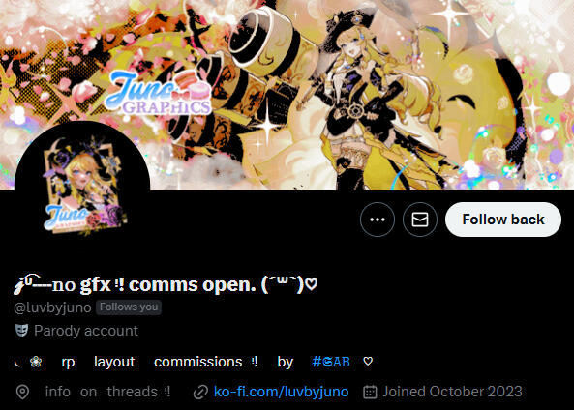The width and height of the screenshot is (574, 410).
Task: Click the Parody account label text
Action: point(86,331)
